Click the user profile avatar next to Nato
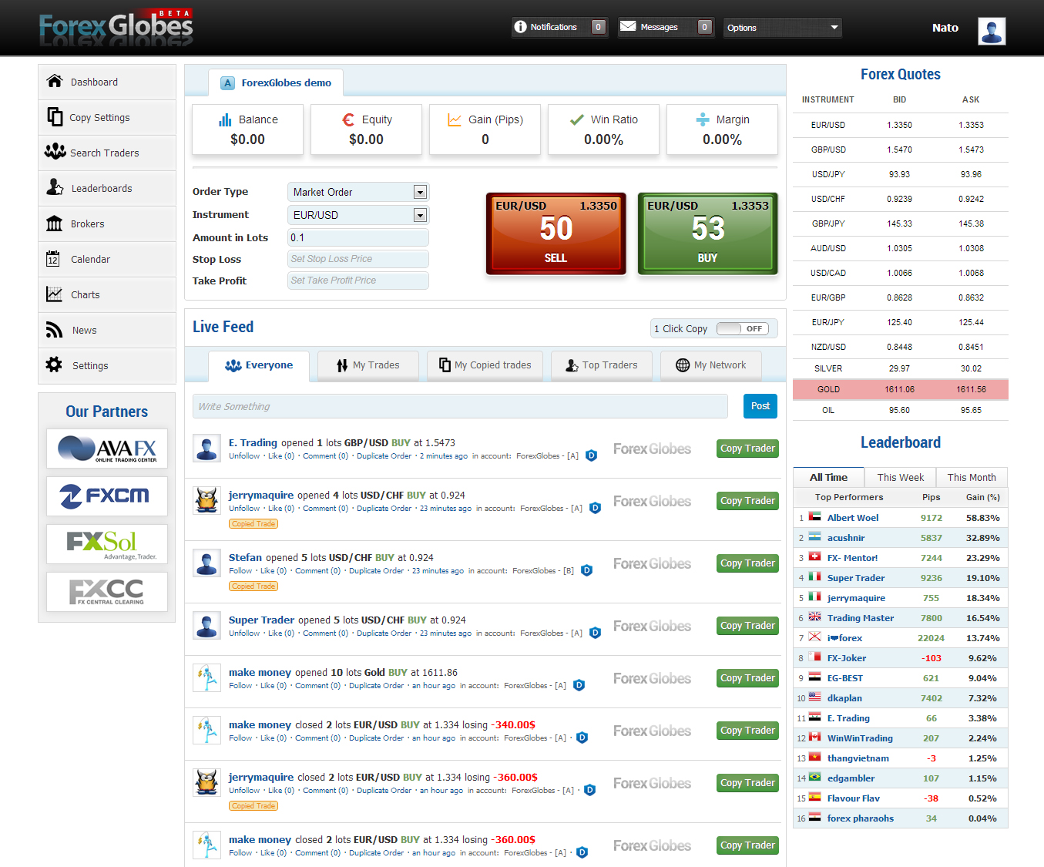 coord(992,31)
